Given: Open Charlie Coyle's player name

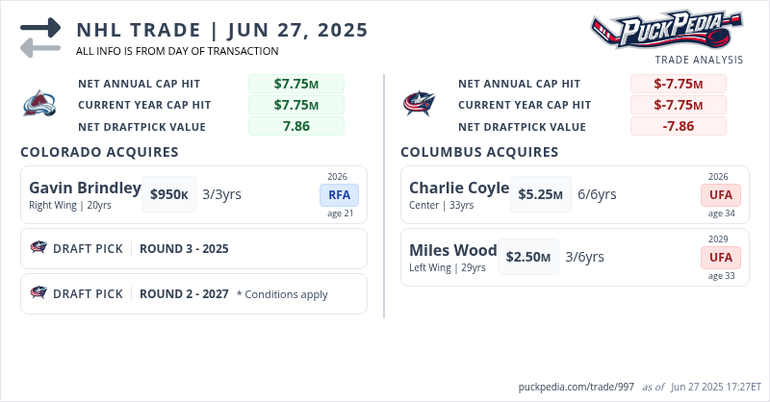Looking at the screenshot, I should point(458,188).
